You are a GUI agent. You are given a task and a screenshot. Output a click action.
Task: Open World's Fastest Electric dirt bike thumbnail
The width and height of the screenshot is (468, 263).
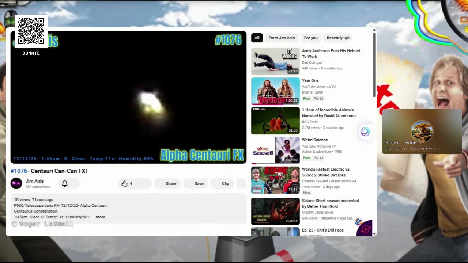pyautogui.click(x=275, y=180)
